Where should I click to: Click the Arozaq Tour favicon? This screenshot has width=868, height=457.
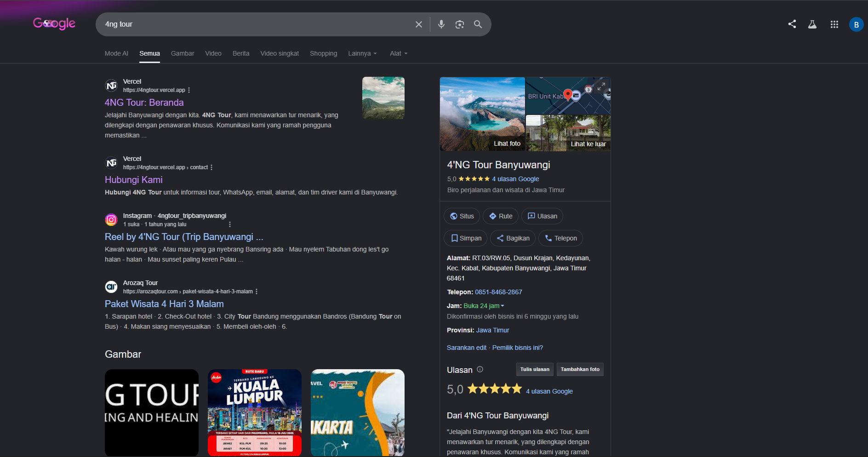[111, 287]
